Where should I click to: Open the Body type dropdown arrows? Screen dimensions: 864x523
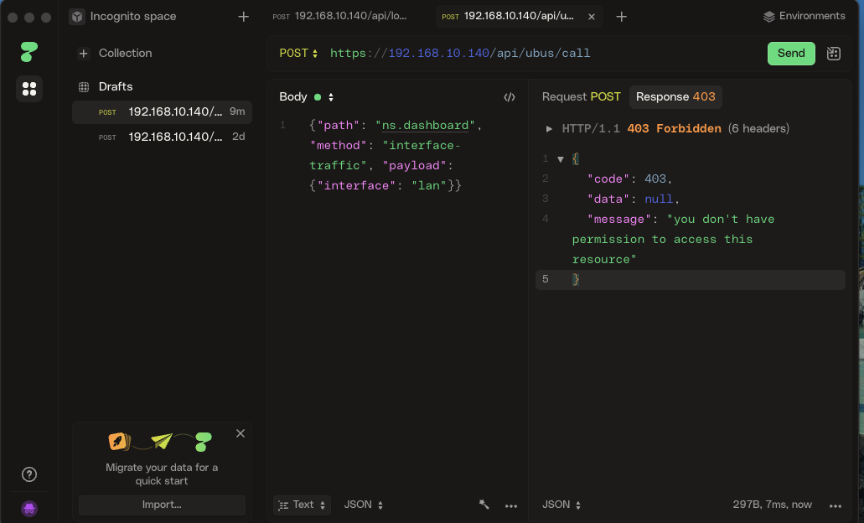coord(331,97)
